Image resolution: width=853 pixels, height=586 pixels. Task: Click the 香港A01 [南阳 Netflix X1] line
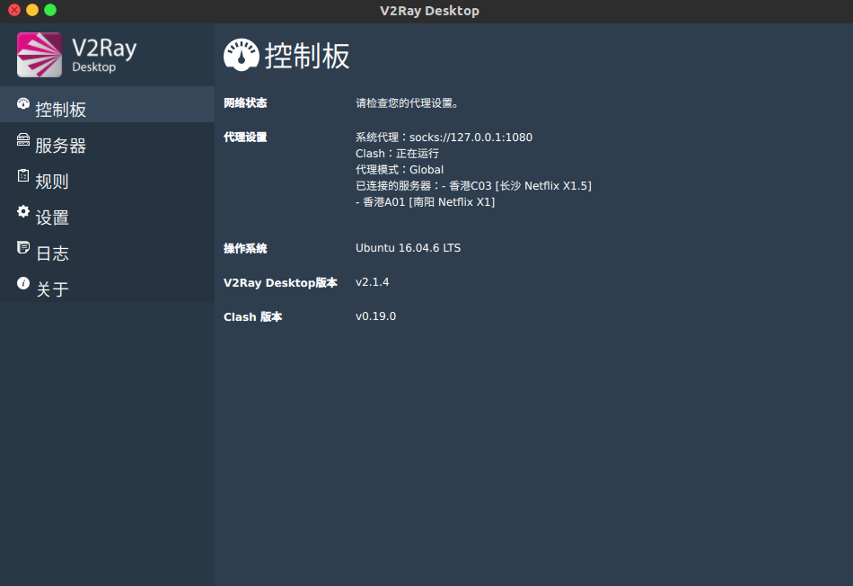(426, 202)
